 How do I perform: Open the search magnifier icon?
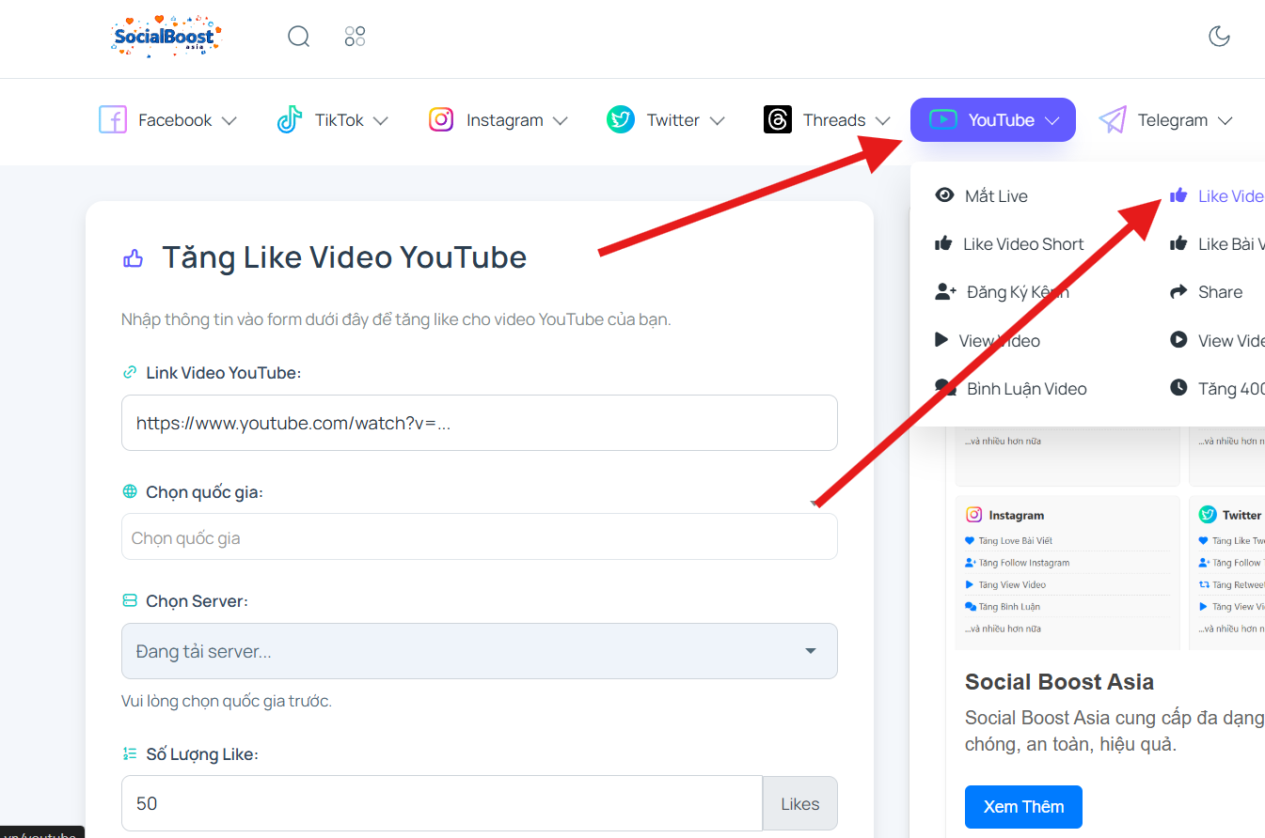pos(298,37)
